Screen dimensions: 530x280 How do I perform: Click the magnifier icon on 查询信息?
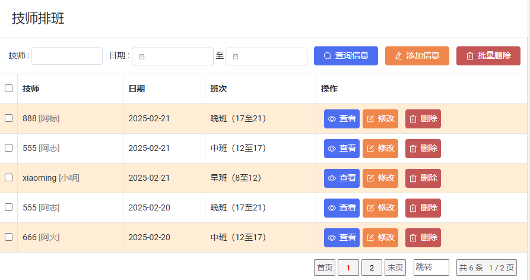[328, 56]
